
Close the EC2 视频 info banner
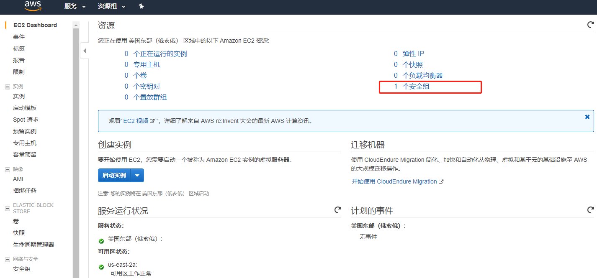587,117
